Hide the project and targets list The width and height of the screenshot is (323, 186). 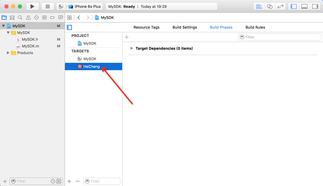(x=69, y=27)
